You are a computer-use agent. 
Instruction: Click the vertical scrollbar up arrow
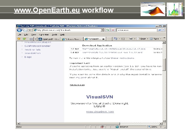coord(164,42)
